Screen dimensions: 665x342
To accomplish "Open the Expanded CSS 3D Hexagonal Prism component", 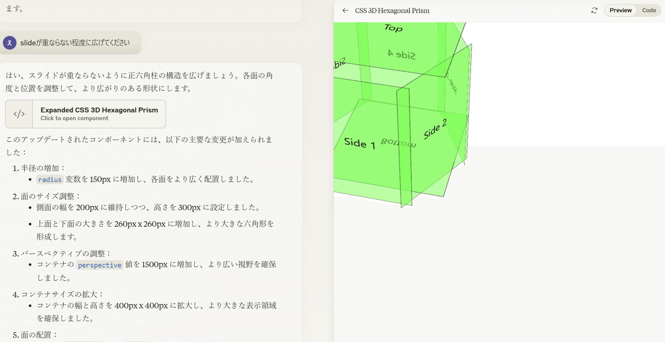I will [x=85, y=114].
